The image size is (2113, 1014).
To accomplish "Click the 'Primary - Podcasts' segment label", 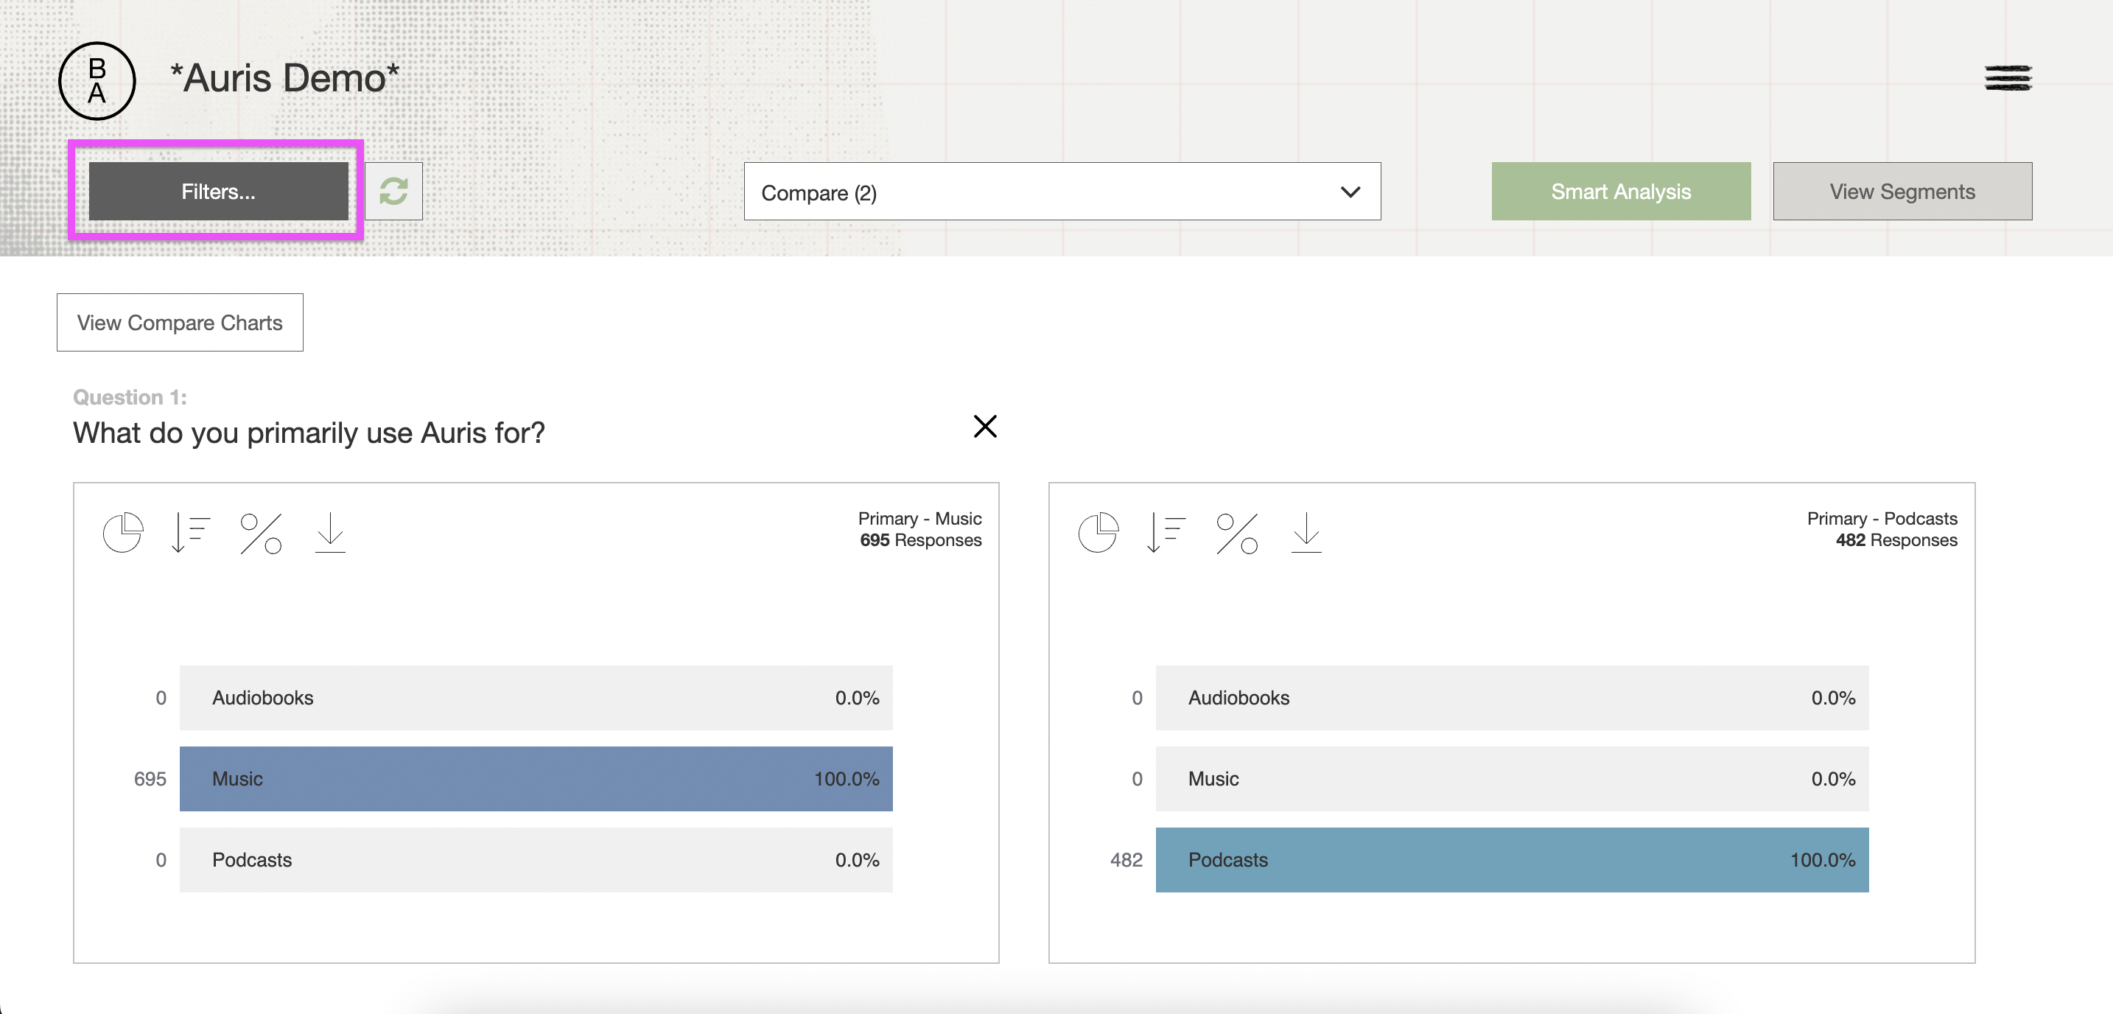I will tap(1882, 519).
